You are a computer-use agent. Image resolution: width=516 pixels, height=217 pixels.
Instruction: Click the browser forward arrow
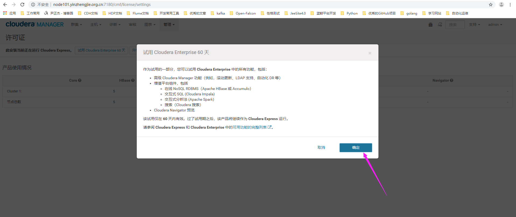(14, 5)
